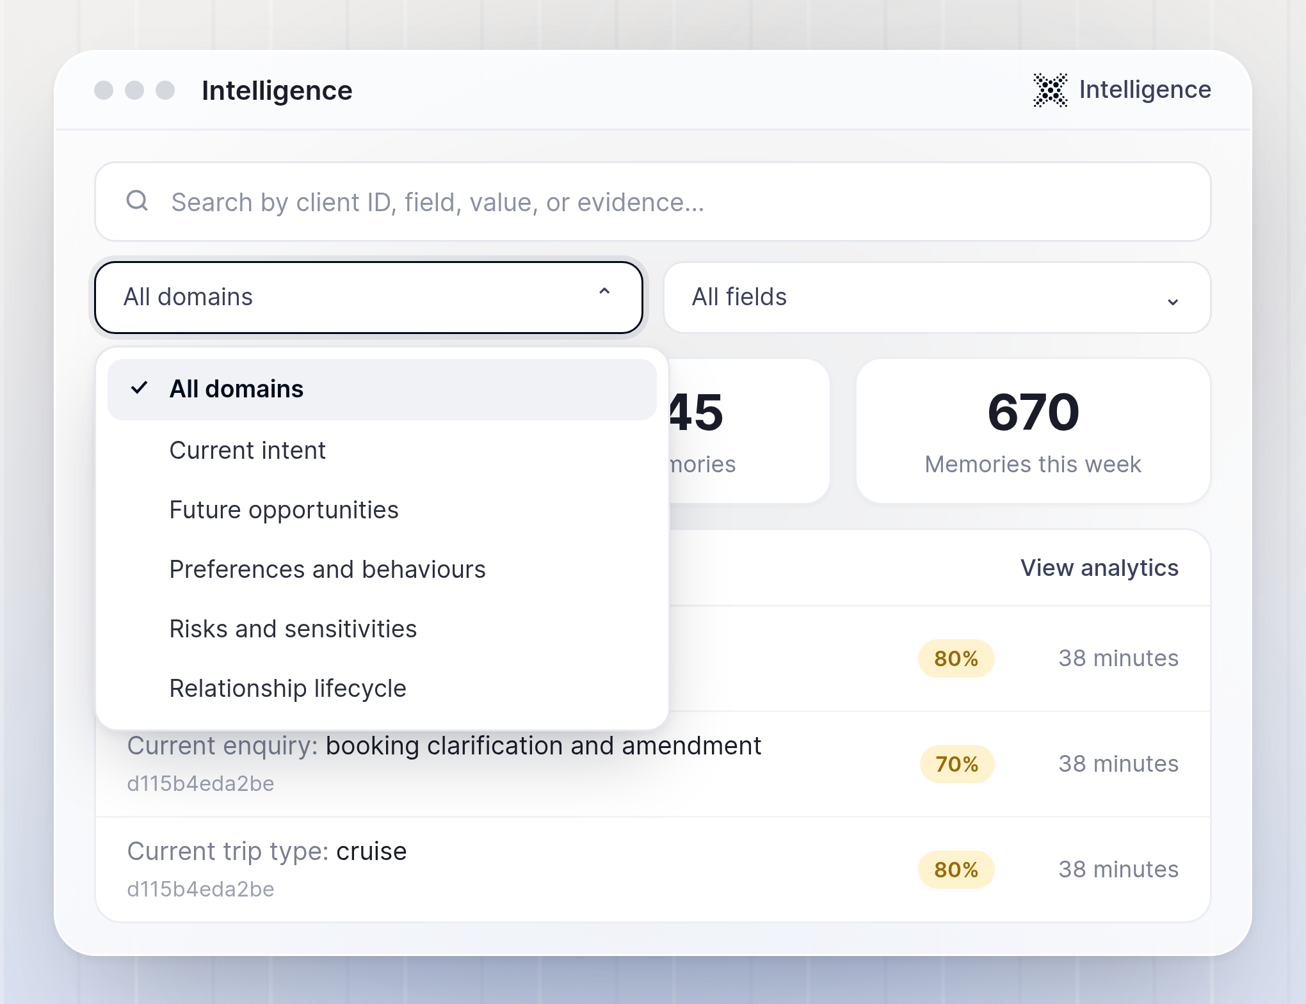This screenshot has width=1306, height=1004.
Task: Choose Current intent domain
Action: coord(382,450)
